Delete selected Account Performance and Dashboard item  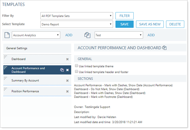[67, 70]
